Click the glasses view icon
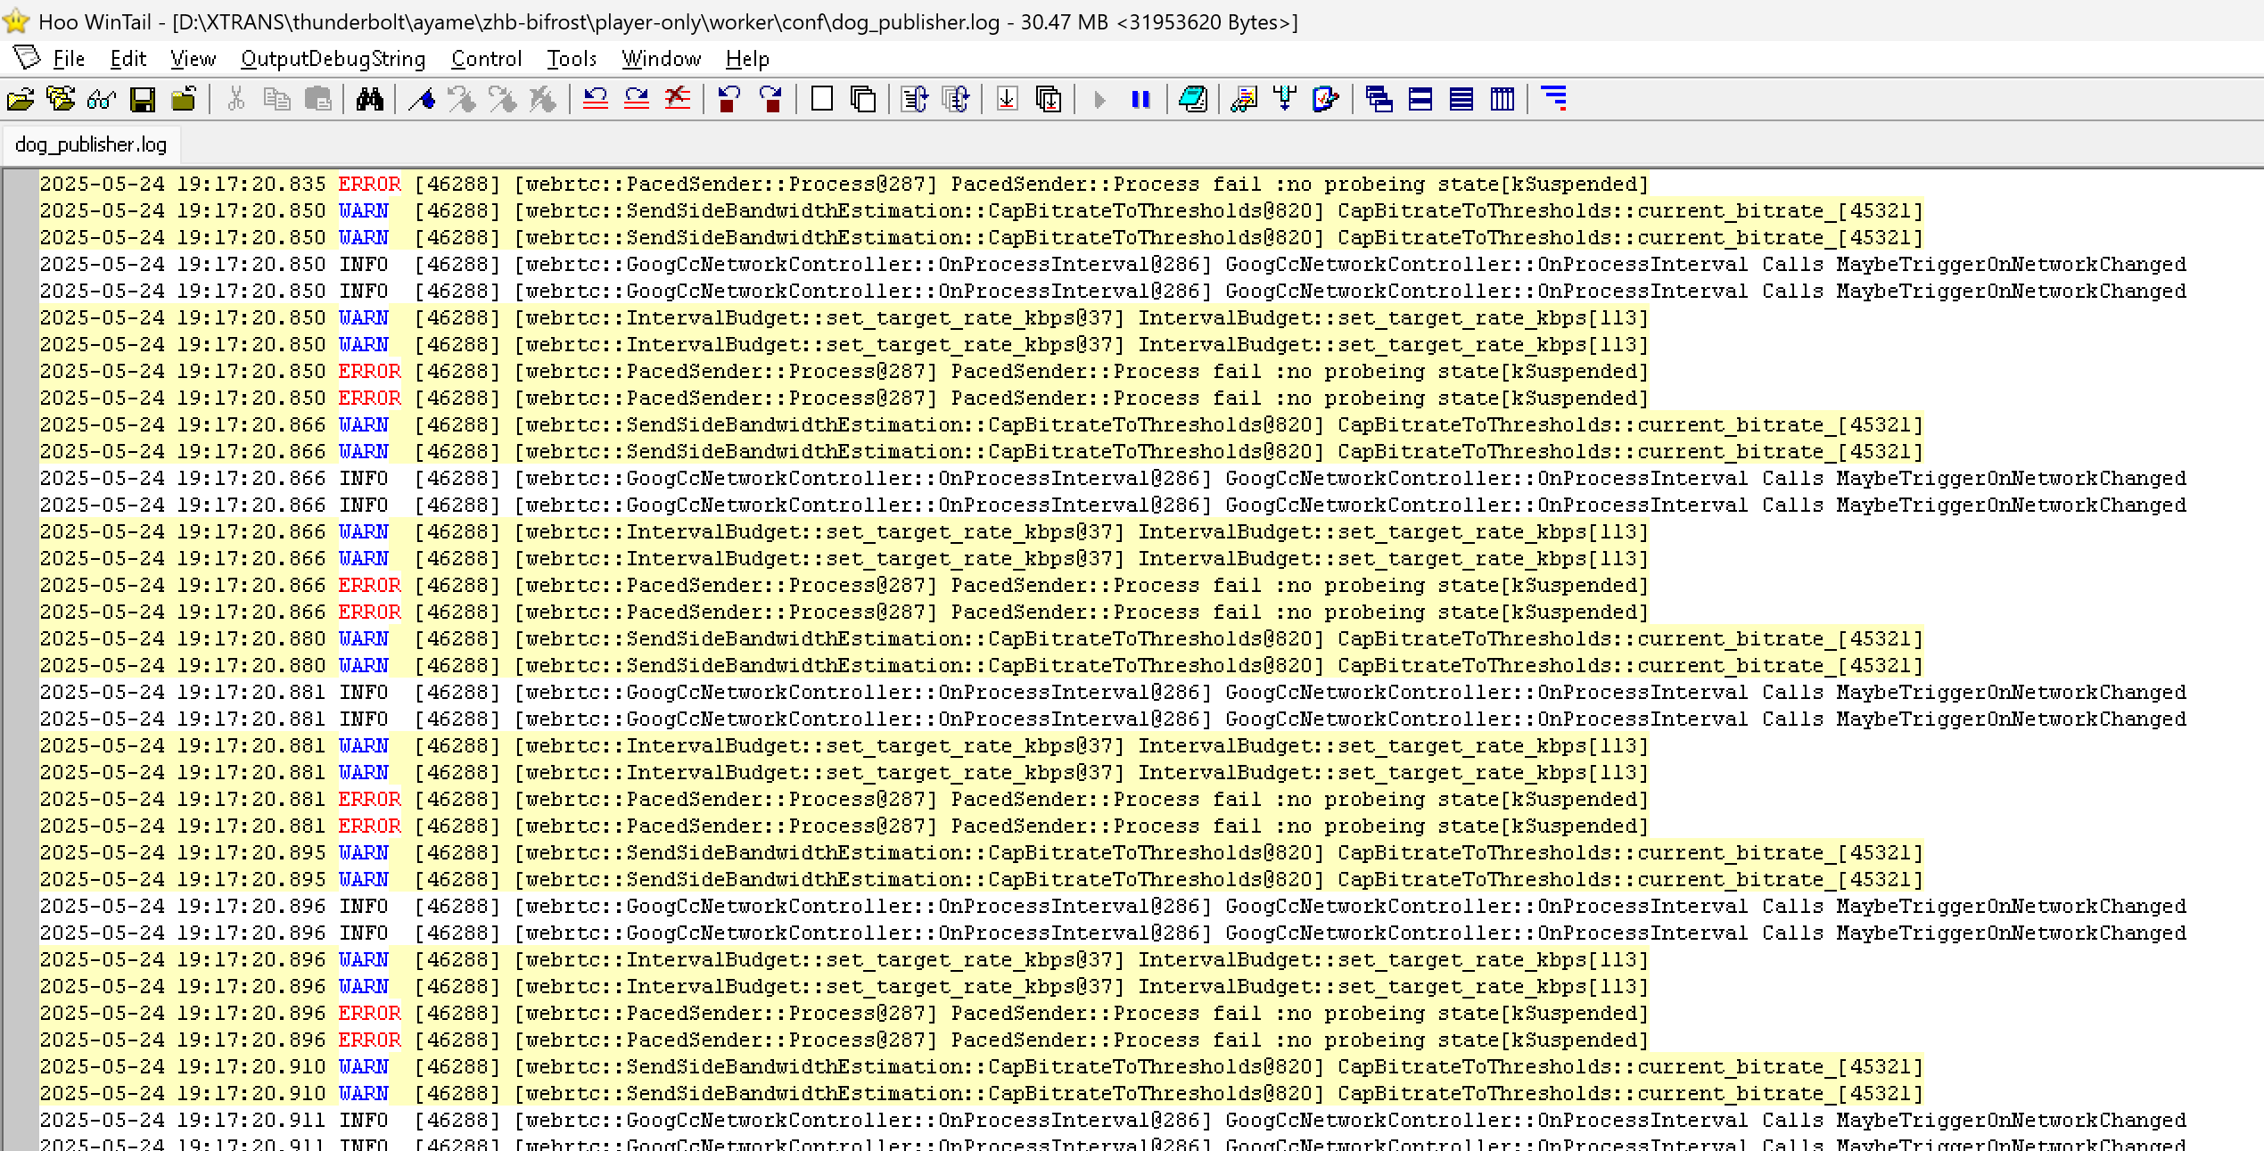The image size is (2264, 1151). click(x=102, y=99)
